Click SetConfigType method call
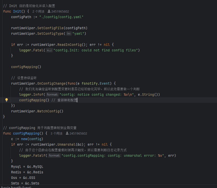The image size is (217, 188). tap(50, 34)
